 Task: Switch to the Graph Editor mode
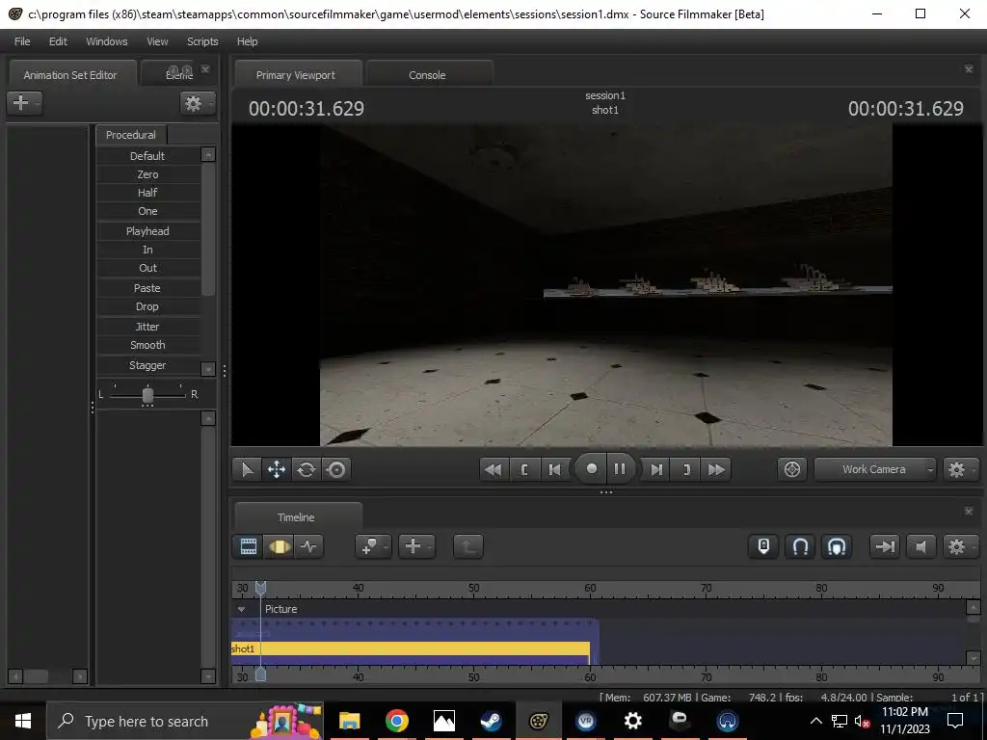click(x=308, y=546)
